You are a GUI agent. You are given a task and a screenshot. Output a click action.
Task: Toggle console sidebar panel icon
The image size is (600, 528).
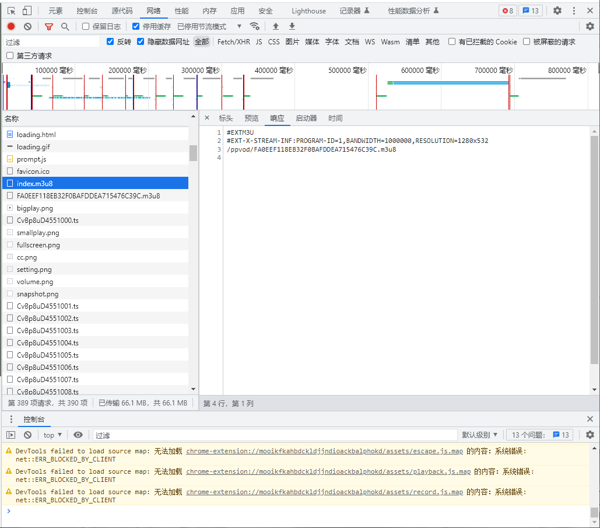tap(10, 435)
